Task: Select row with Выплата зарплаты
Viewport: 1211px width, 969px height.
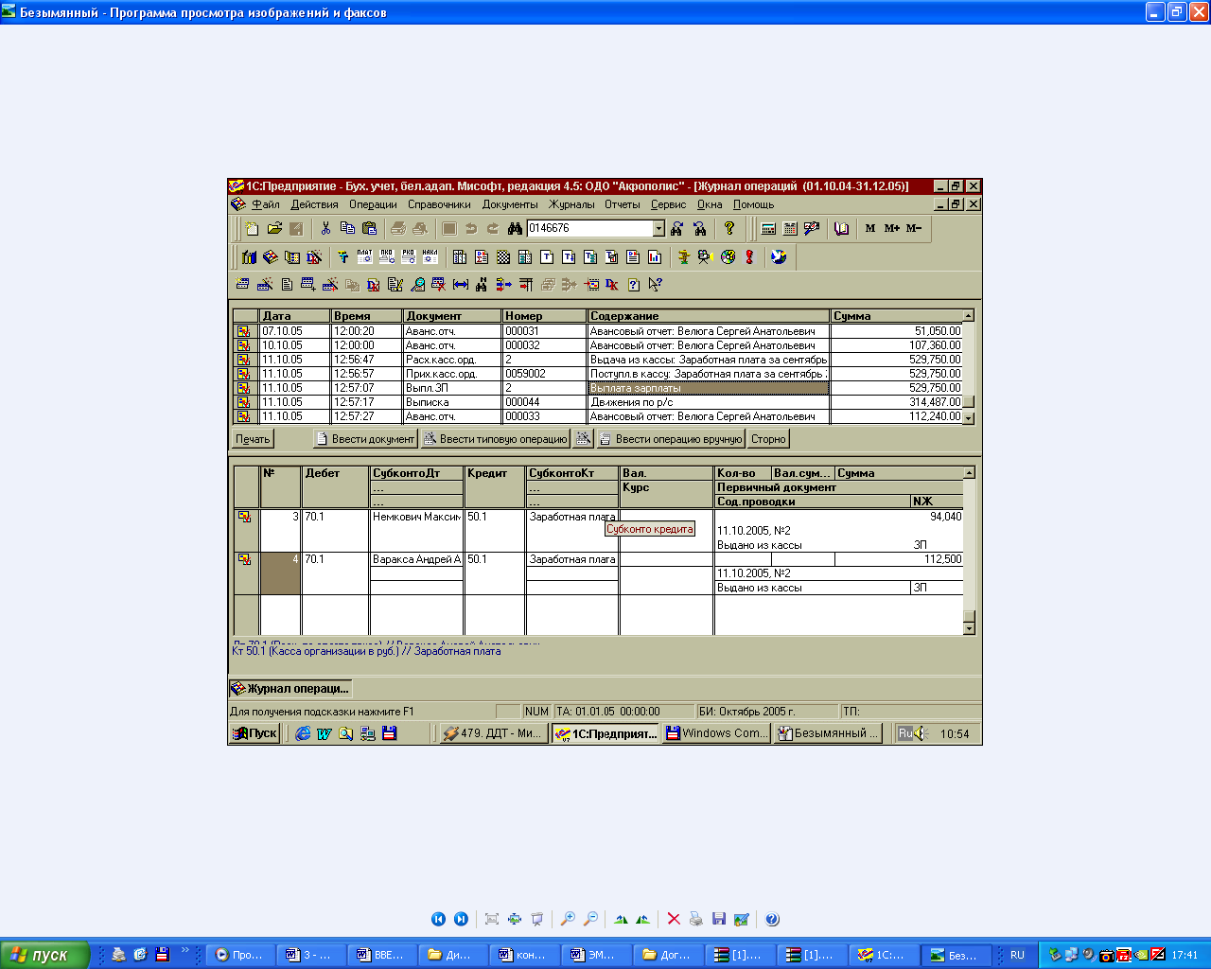Action: [x=598, y=388]
